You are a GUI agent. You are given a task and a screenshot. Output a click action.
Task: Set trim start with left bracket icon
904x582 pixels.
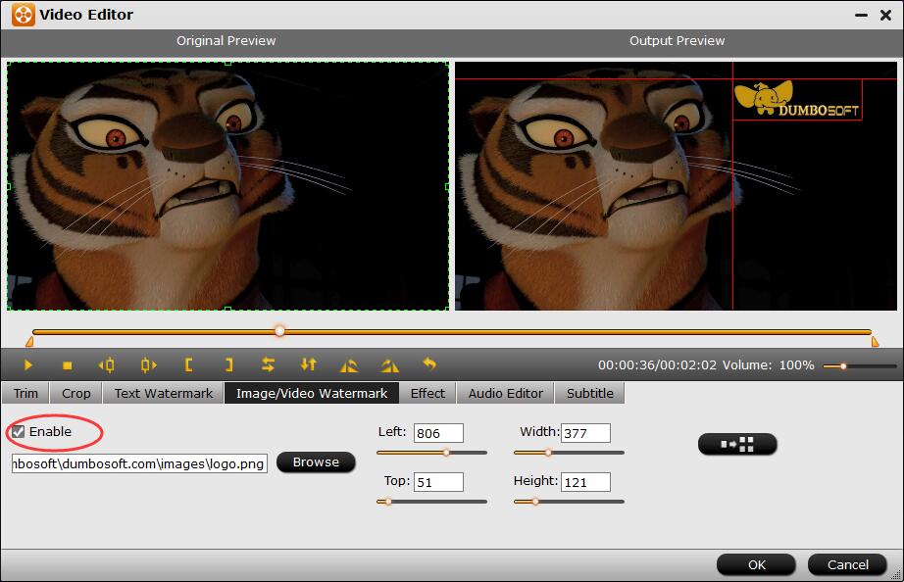[188, 365]
